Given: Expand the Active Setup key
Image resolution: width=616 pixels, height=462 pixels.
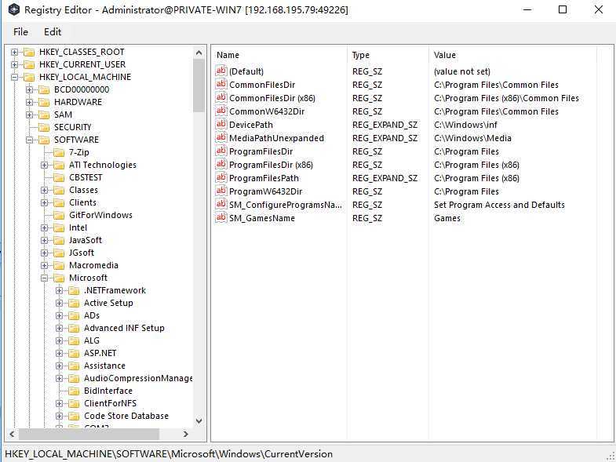Looking at the screenshot, I should coord(59,304).
